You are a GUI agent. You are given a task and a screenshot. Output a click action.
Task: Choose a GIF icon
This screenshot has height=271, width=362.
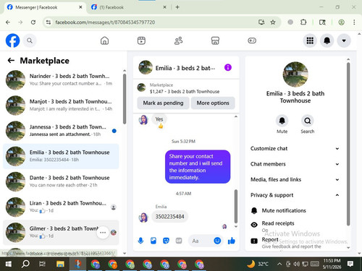click(179, 241)
